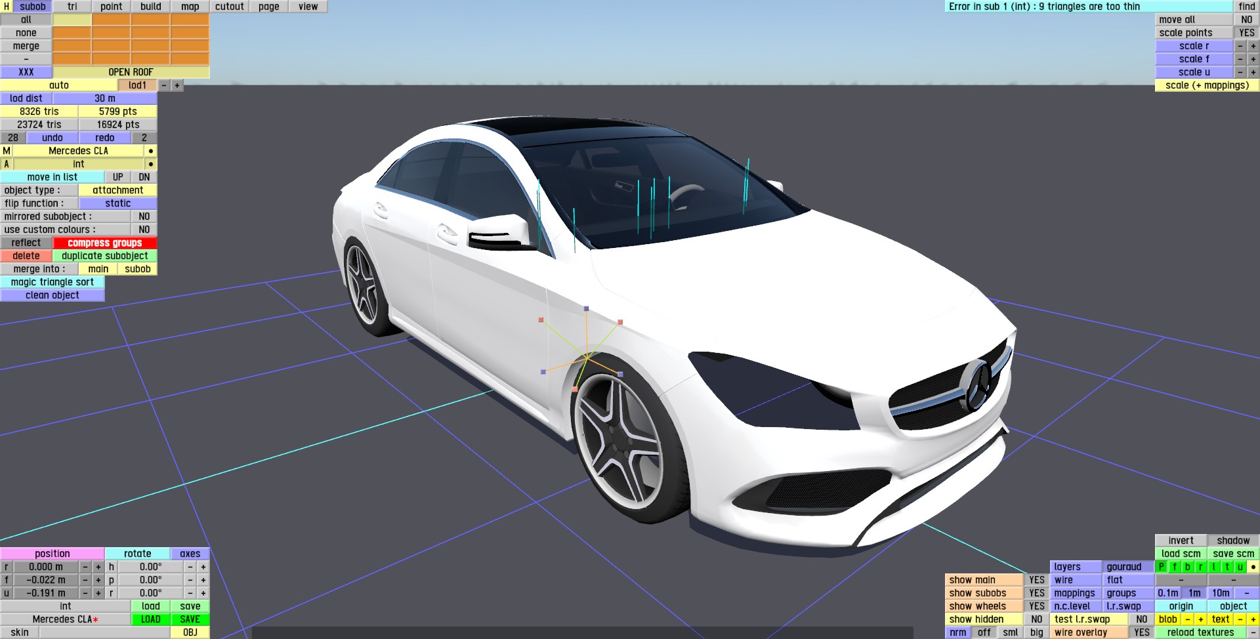Click the A button beside int
Viewport: 1260px width, 639px height.
click(7, 164)
